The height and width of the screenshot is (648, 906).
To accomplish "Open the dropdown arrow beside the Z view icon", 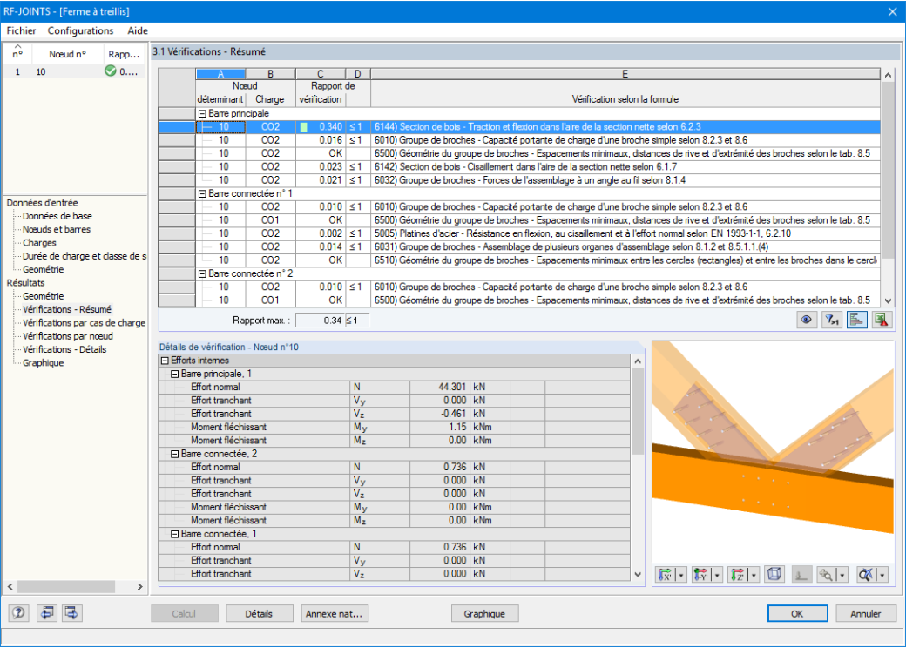I will 754,575.
